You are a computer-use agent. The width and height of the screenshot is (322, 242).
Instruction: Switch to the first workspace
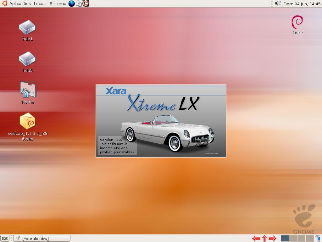[x=285, y=238]
